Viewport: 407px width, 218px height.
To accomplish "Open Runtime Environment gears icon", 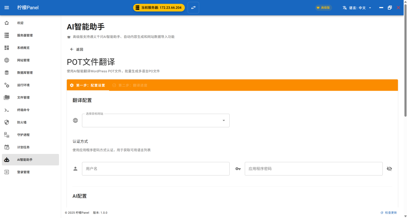I will coord(7,85).
